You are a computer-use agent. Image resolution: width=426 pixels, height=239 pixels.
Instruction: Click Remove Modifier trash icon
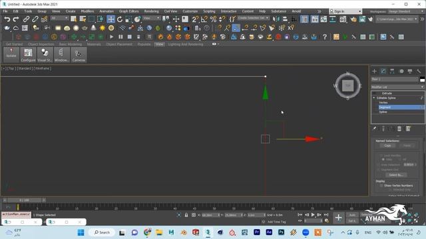(x=399, y=129)
